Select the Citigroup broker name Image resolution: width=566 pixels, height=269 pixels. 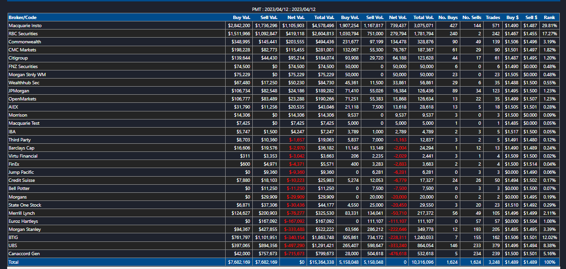pyautogui.click(x=18, y=58)
